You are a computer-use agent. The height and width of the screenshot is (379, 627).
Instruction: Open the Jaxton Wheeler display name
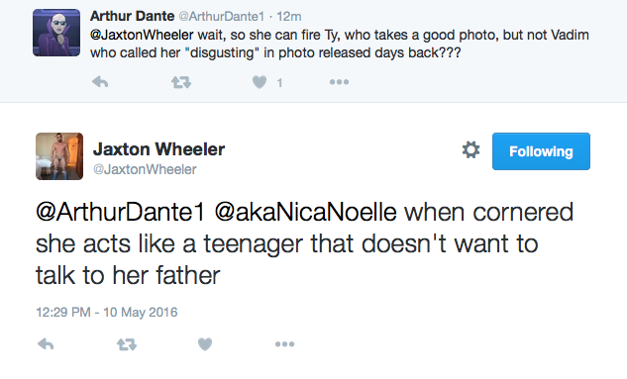coord(158,149)
